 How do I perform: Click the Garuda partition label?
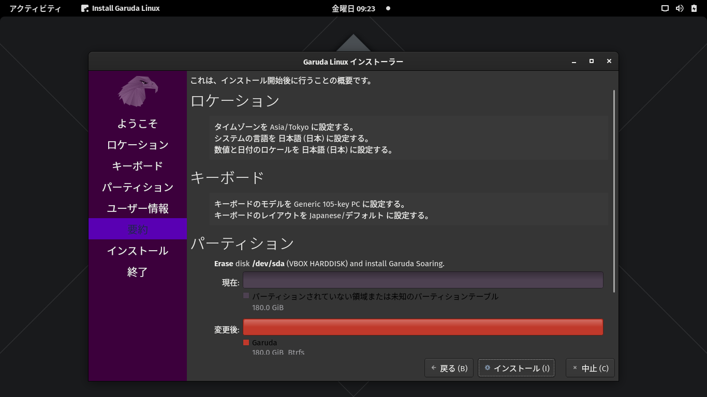click(x=264, y=343)
